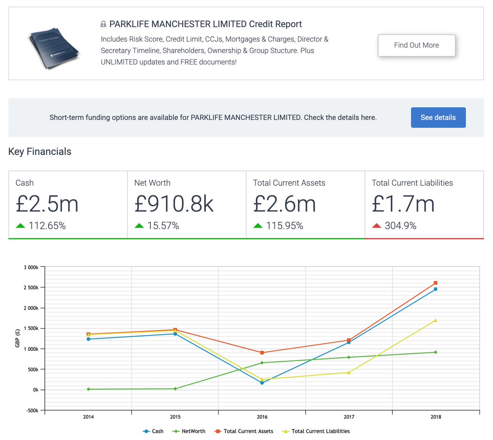The width and height of the screenshot is (493, 440).
Task: Click the 2016 NetWorth data point
Action: click(262, 363)
